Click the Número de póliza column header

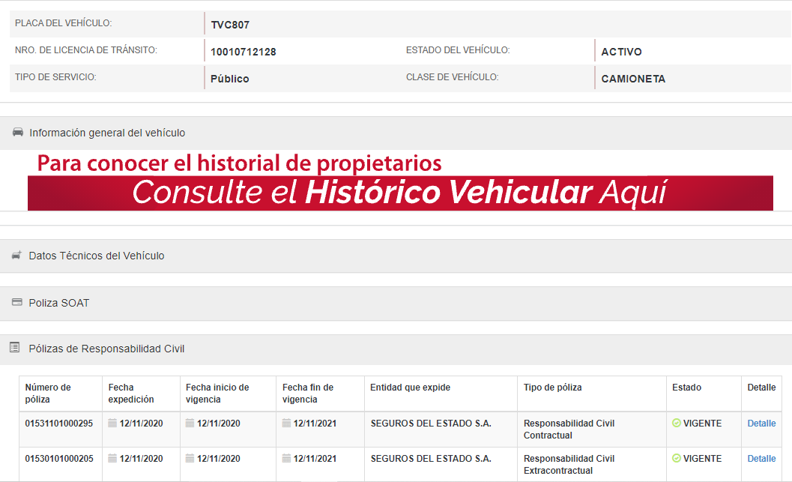pyautogui.click(x=48, y=393)
